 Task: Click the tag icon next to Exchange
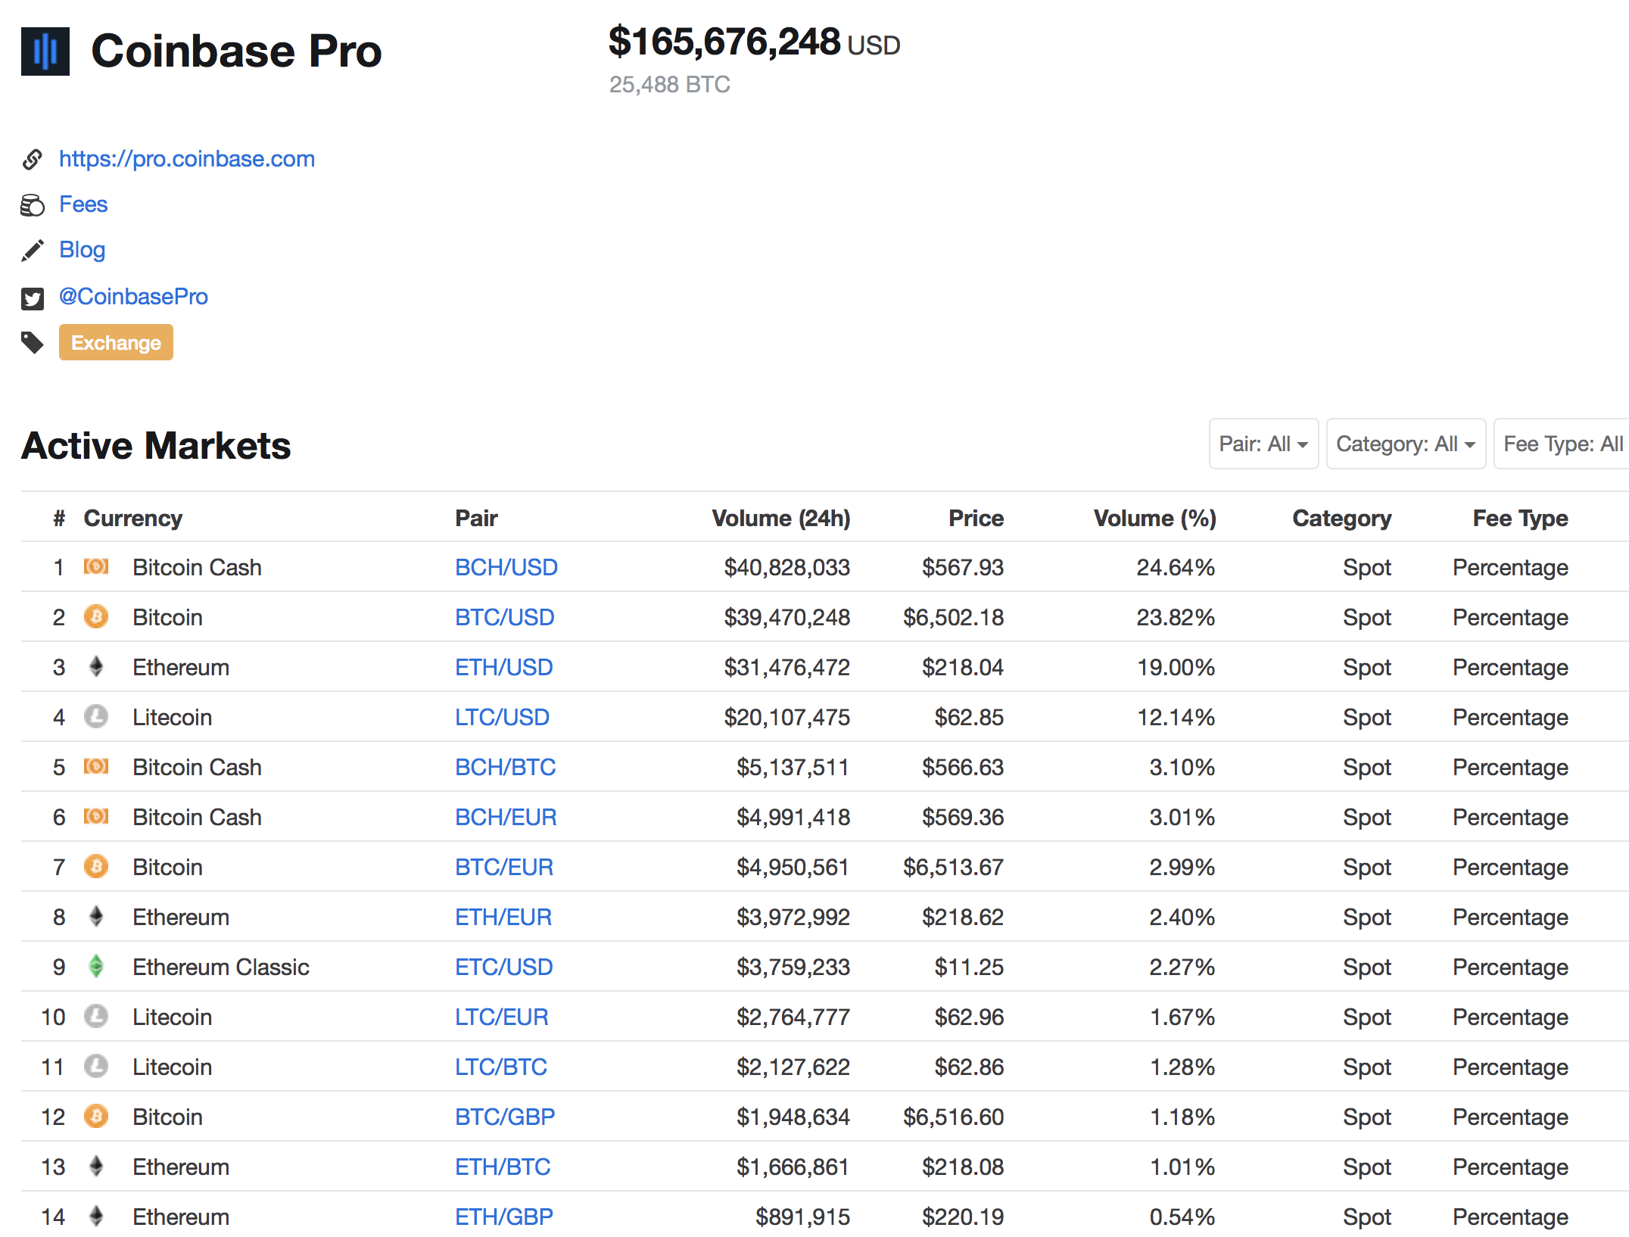33,343
